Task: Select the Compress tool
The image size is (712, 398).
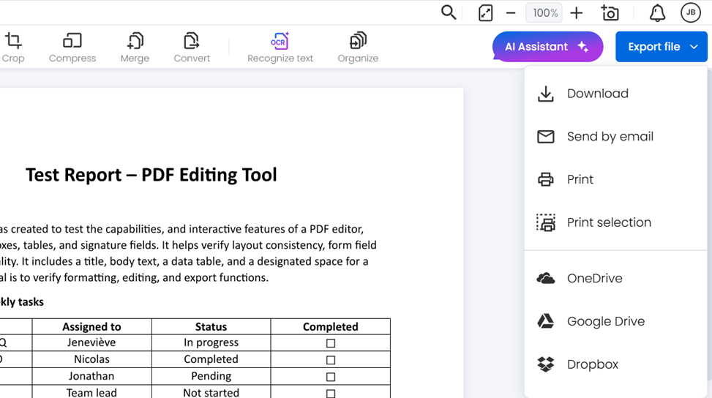Action: coord(72,48)
